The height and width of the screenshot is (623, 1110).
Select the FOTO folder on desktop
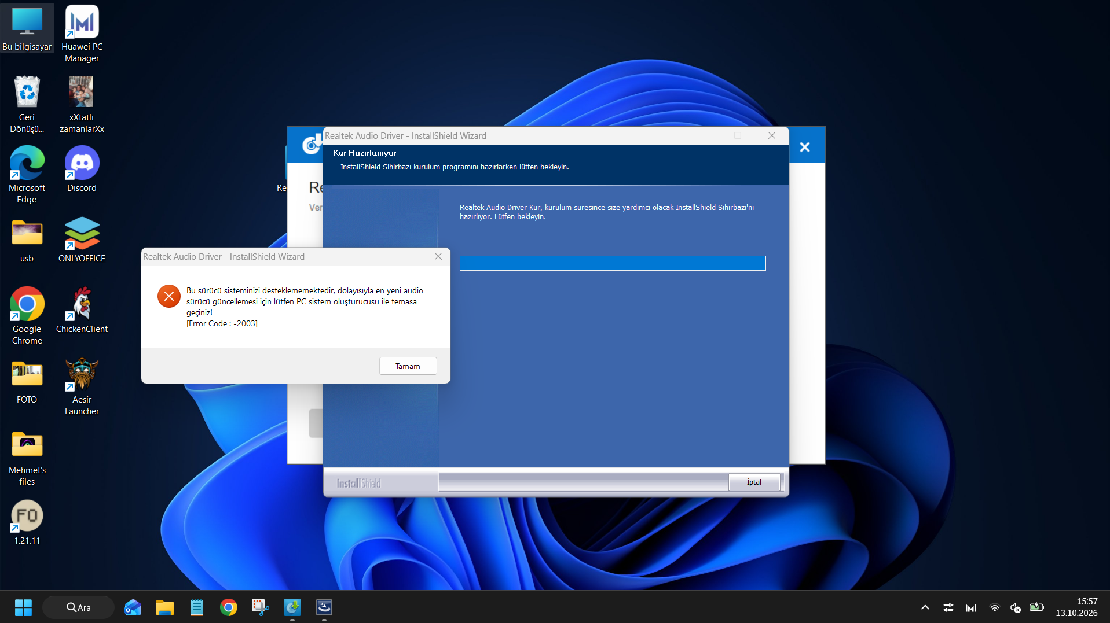coord(27,382)
